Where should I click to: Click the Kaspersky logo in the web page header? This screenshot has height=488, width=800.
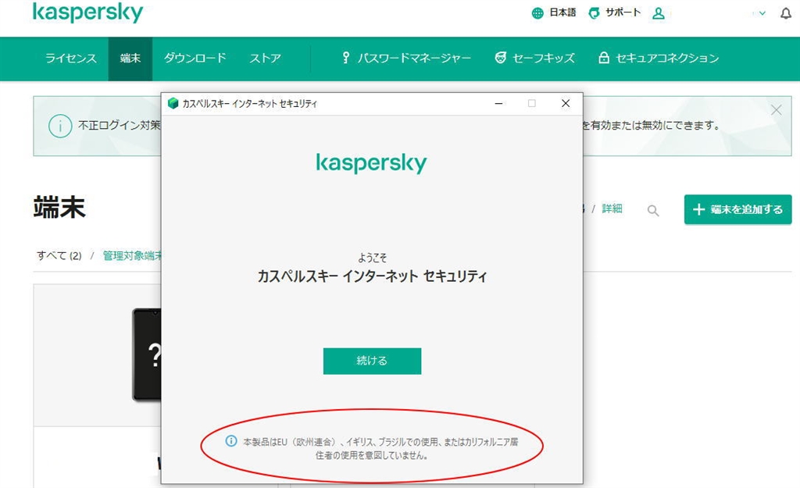point(87,12)
